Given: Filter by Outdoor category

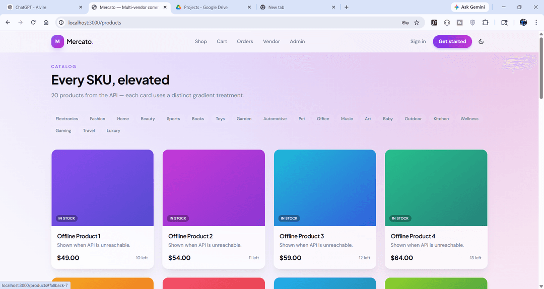Looking at the screenshot, I should click(413, 119).
